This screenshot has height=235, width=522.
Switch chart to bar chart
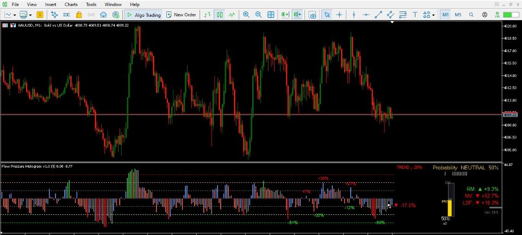pos(207,15)
